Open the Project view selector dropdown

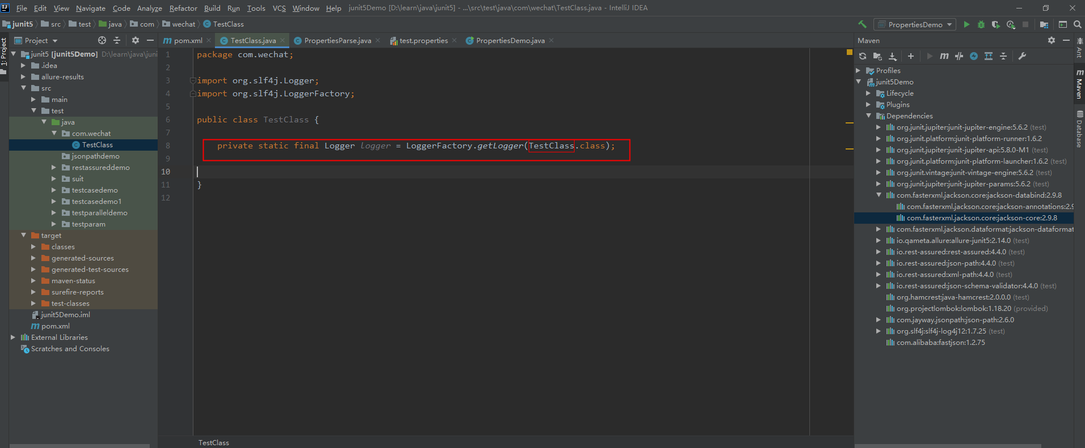tap(36, 40)
